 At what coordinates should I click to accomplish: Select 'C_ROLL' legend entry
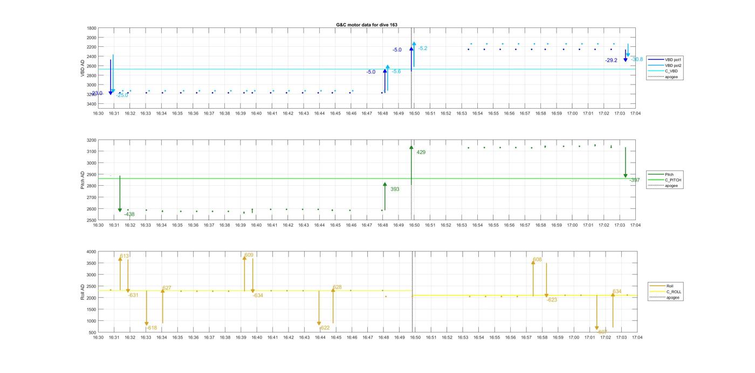click(x=674, y=292)
